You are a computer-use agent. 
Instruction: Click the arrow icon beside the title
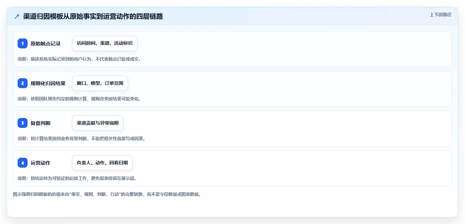(17, 17)
